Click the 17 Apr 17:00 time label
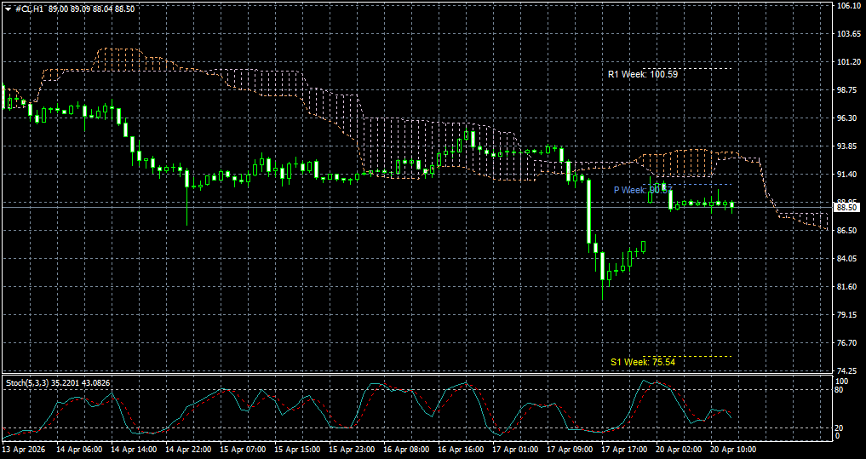The width and height of the screenshot is (866, 459). click(x=626, y=450)
